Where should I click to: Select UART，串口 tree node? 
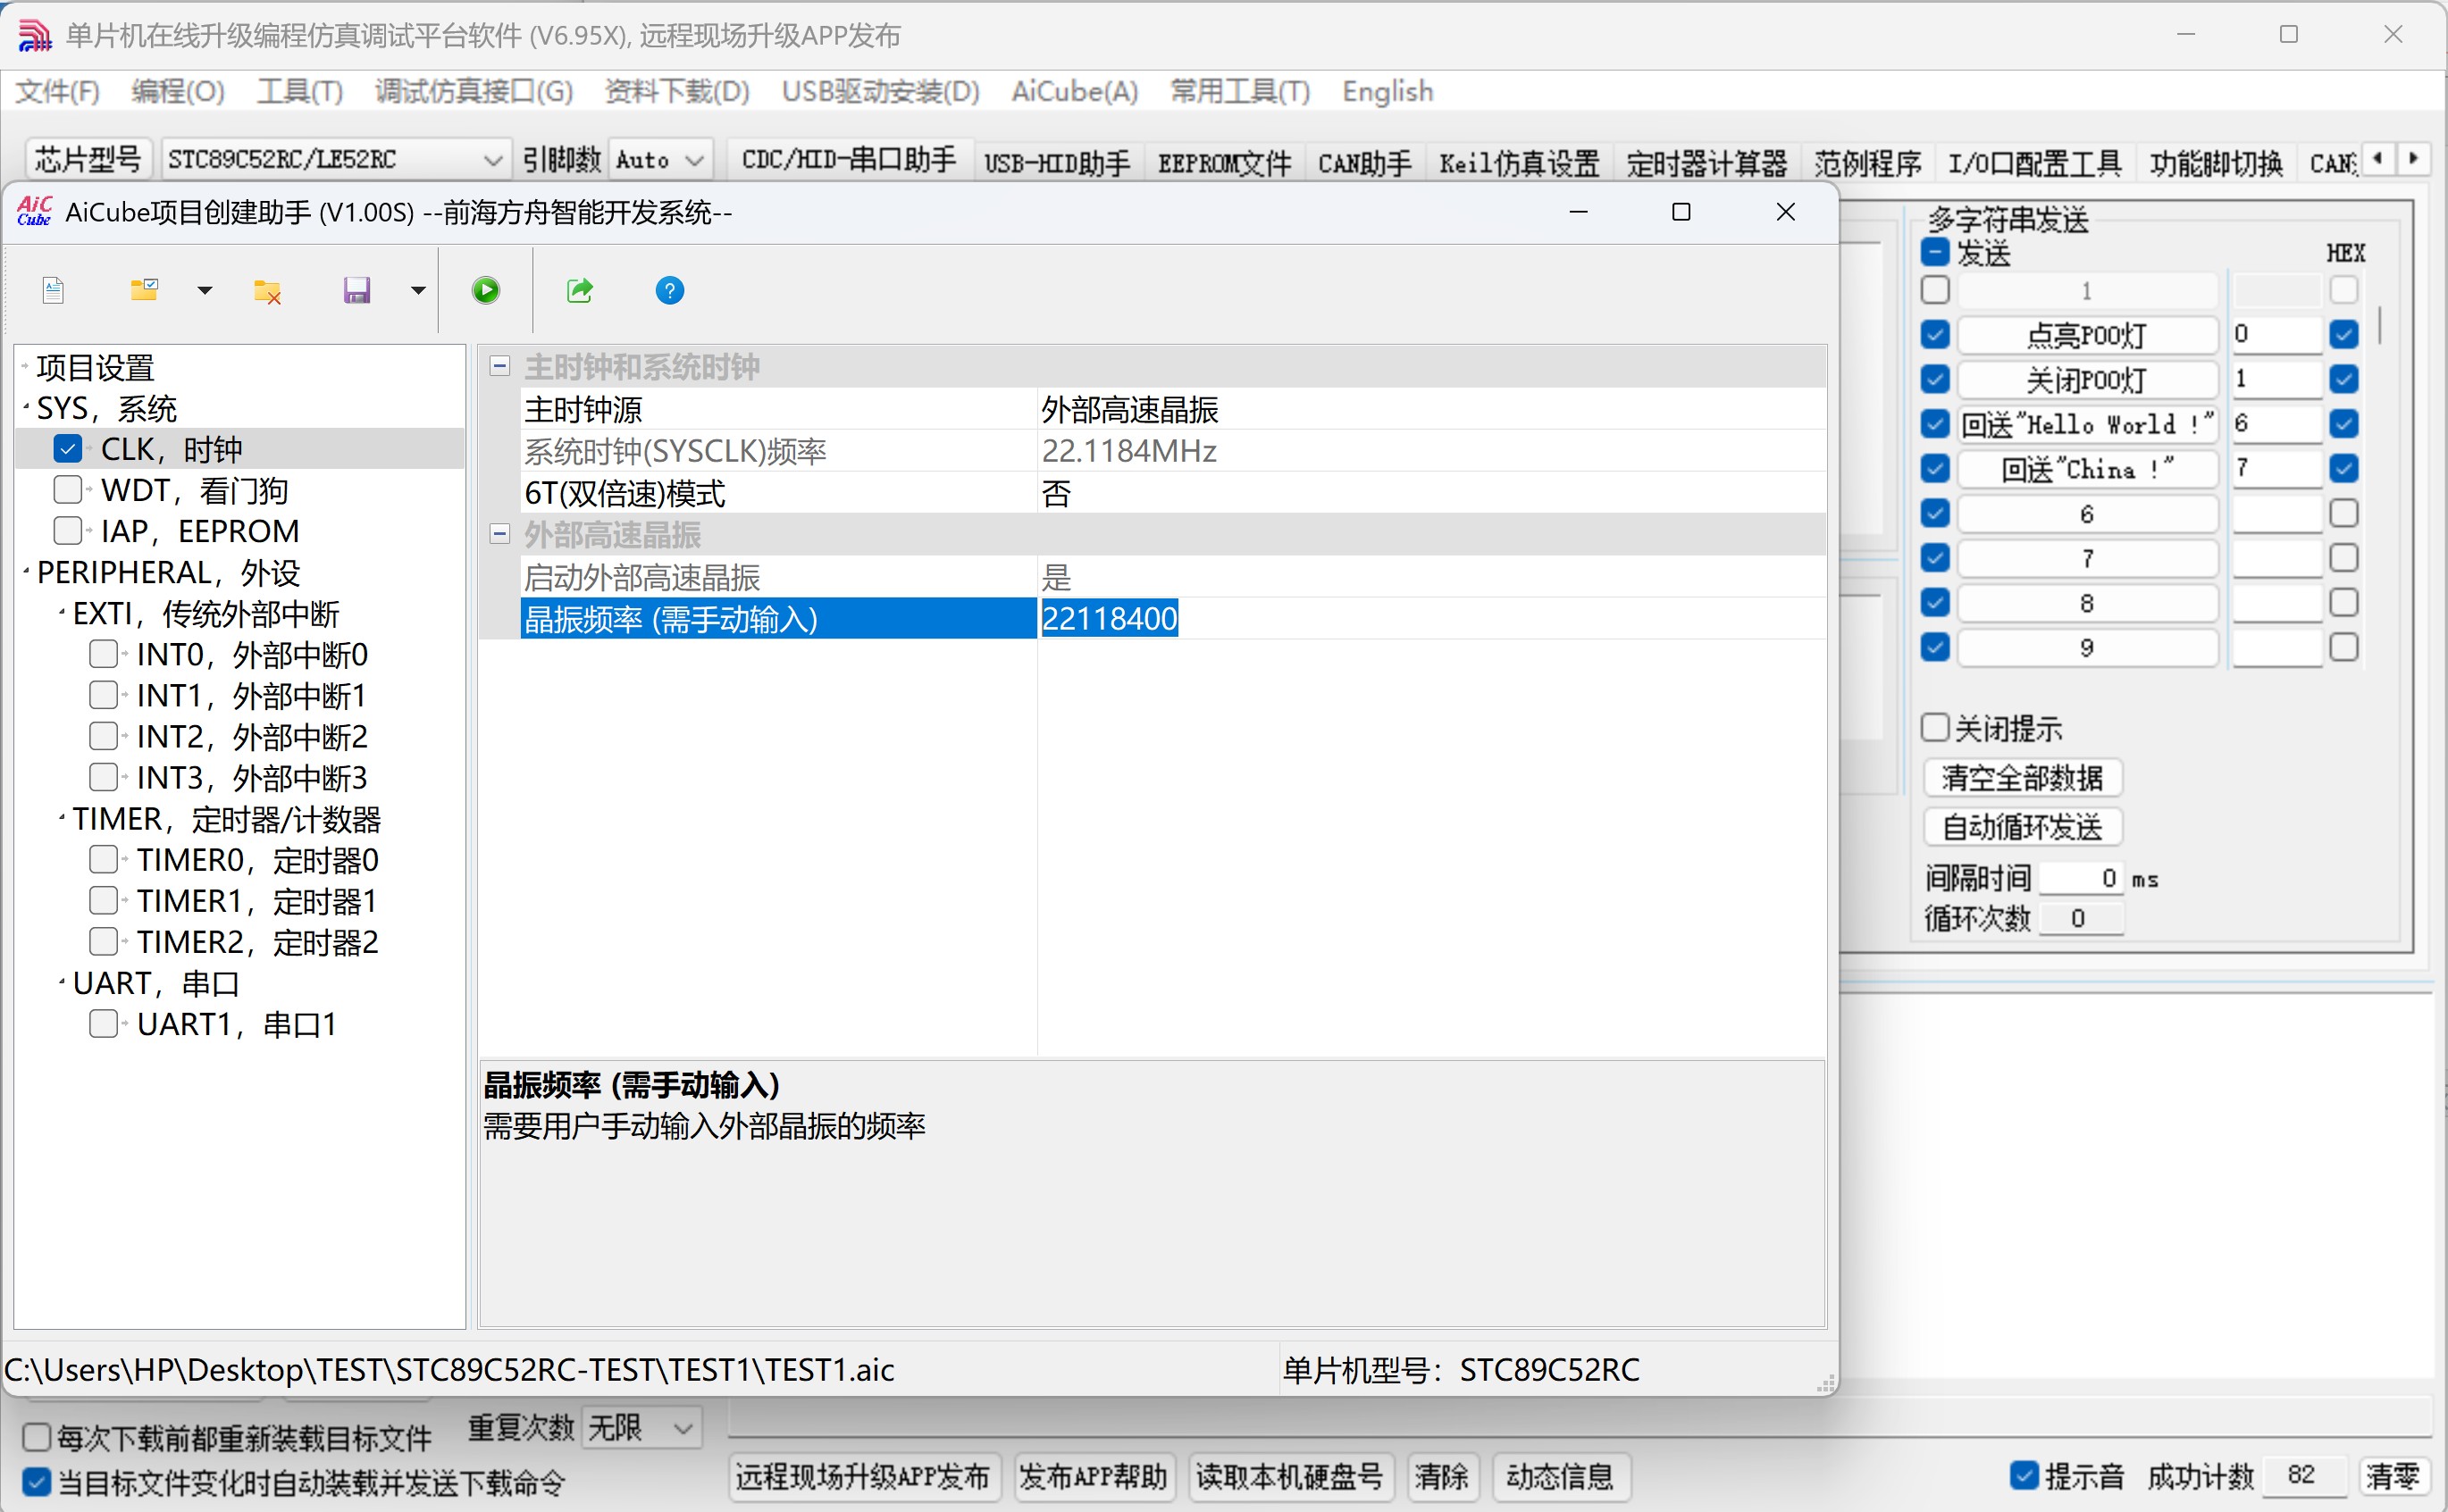pyautogui.click(x=156, y=983)
